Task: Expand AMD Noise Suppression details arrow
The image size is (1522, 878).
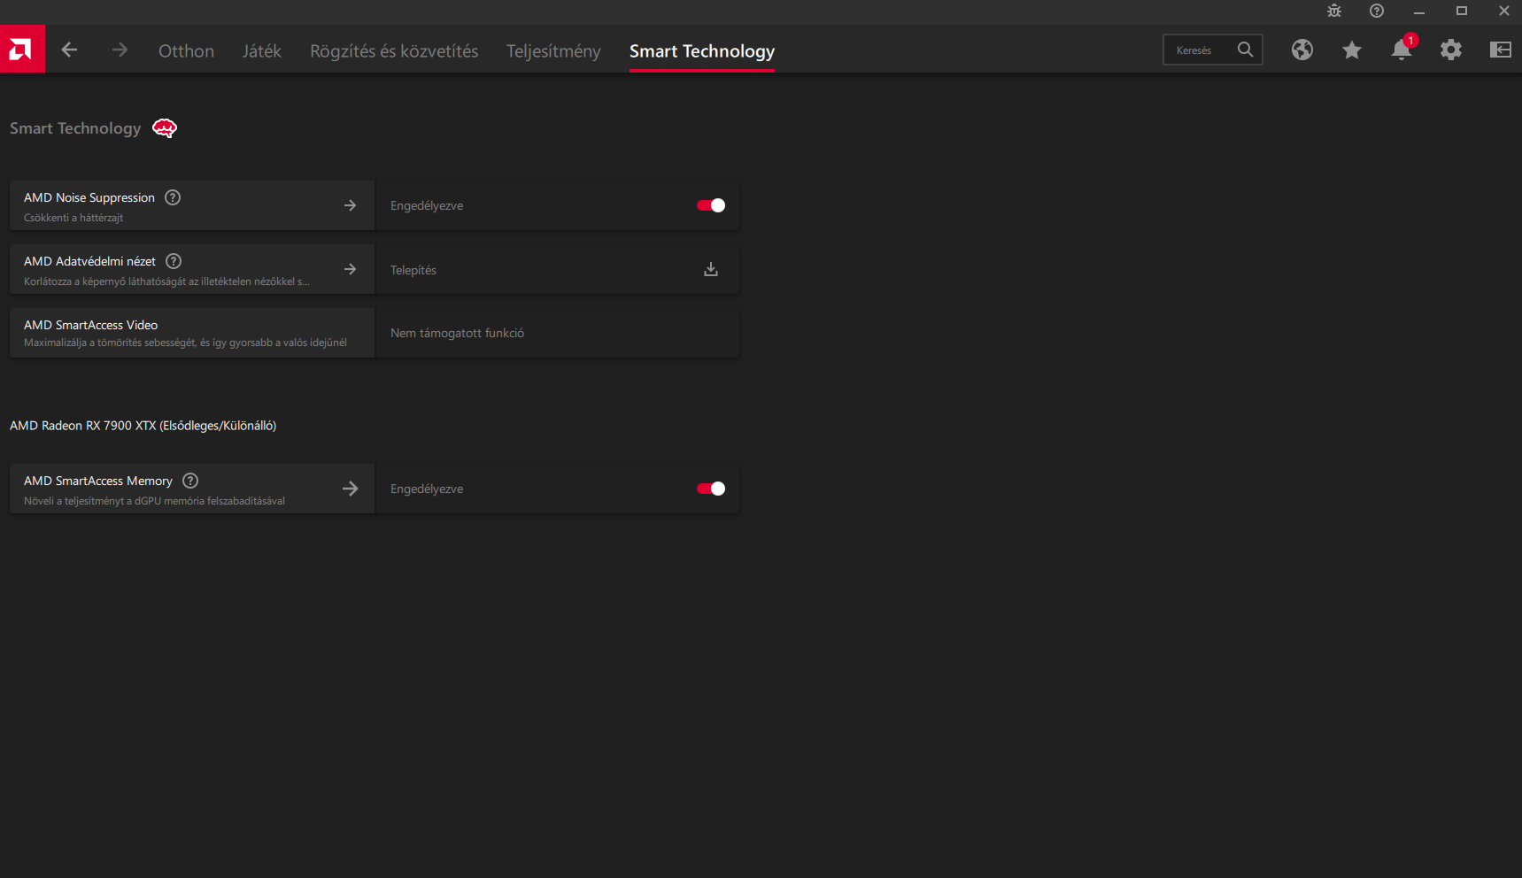Action: tap(351, 205)
